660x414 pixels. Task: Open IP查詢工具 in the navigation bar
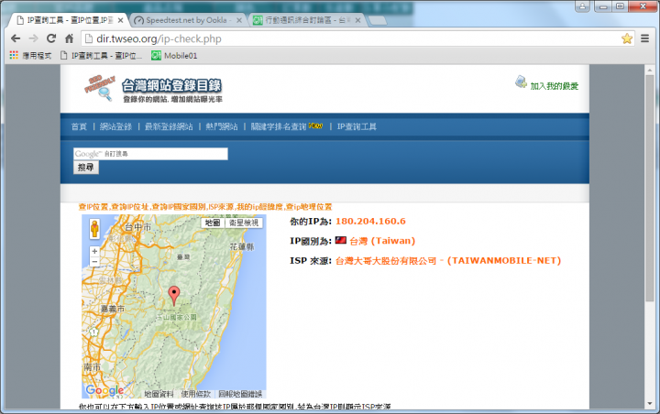[357, 126]
